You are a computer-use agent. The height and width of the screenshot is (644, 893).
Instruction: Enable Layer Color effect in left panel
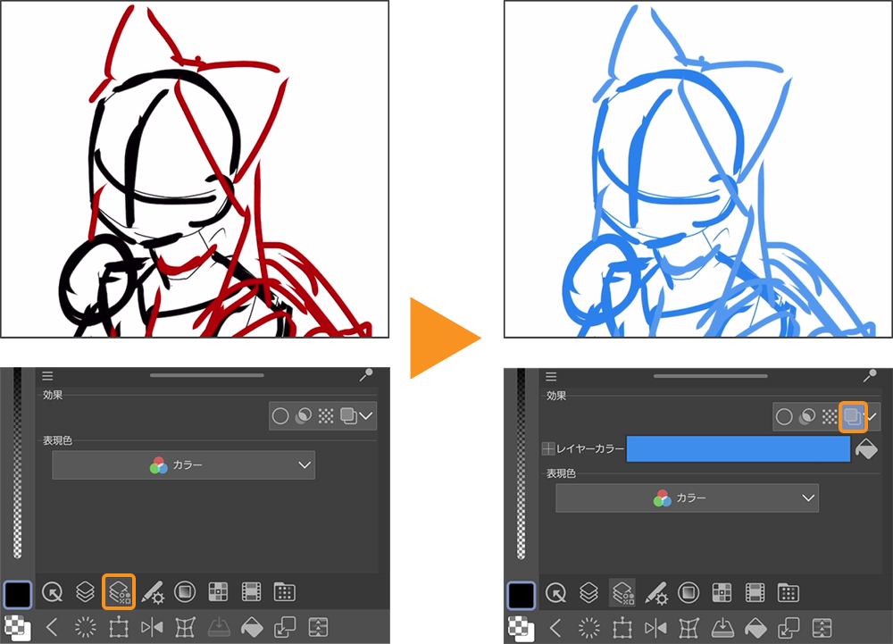tap(348, 415)
